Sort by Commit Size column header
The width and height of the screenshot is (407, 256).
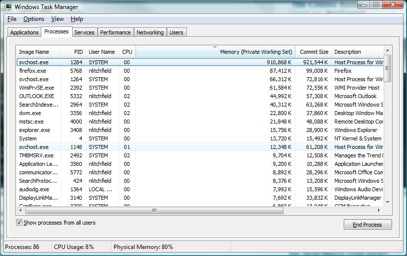tap(313, 52)
